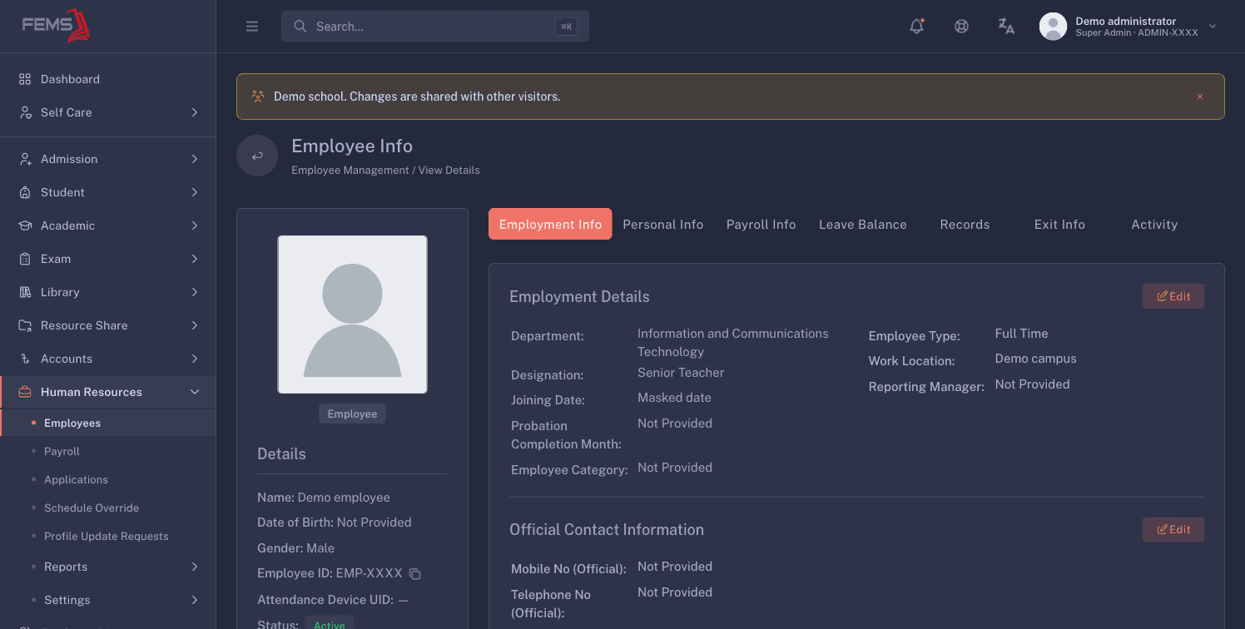Click the administrator avatar picture
The height and width of the screenshot is (629, 1245).
[1053, 27]
